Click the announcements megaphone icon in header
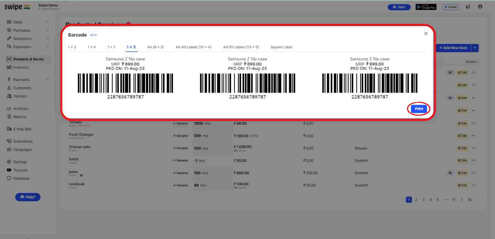495x239 pixels. 468,7
